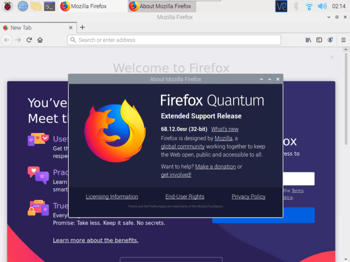Reload the current page
Image resolution: width=350 pixels, height=262 pixels.
pos(29,40)
